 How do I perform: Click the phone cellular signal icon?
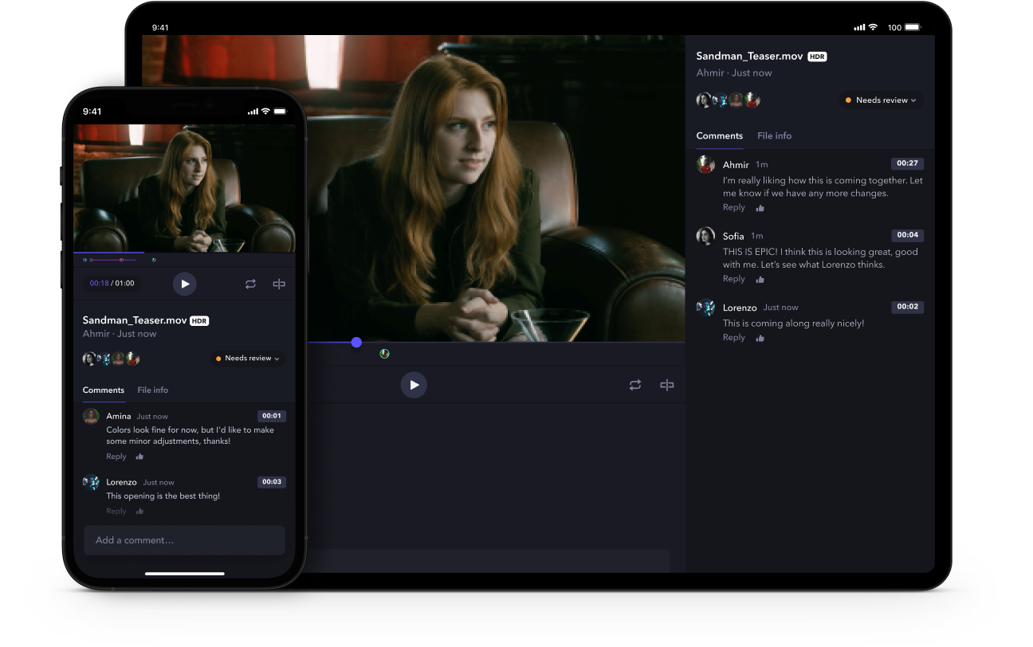click(253, 112)
